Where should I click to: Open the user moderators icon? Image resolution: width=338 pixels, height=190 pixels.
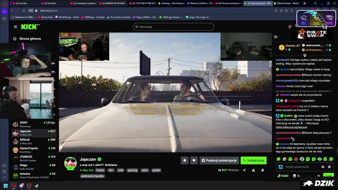pos(262,170)
